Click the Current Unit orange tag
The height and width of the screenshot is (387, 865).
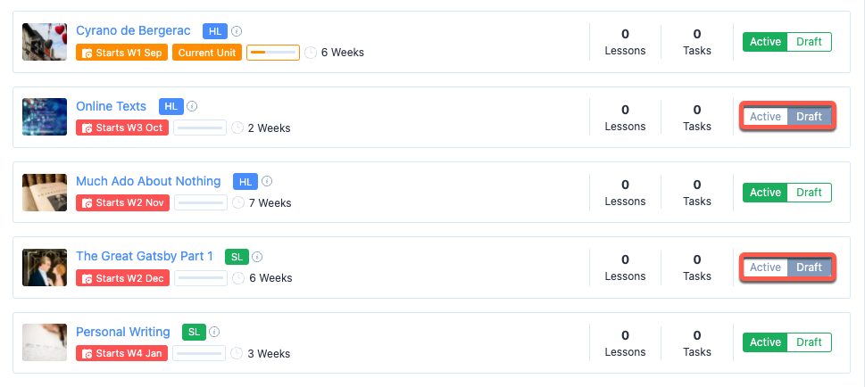coord(207,53)
